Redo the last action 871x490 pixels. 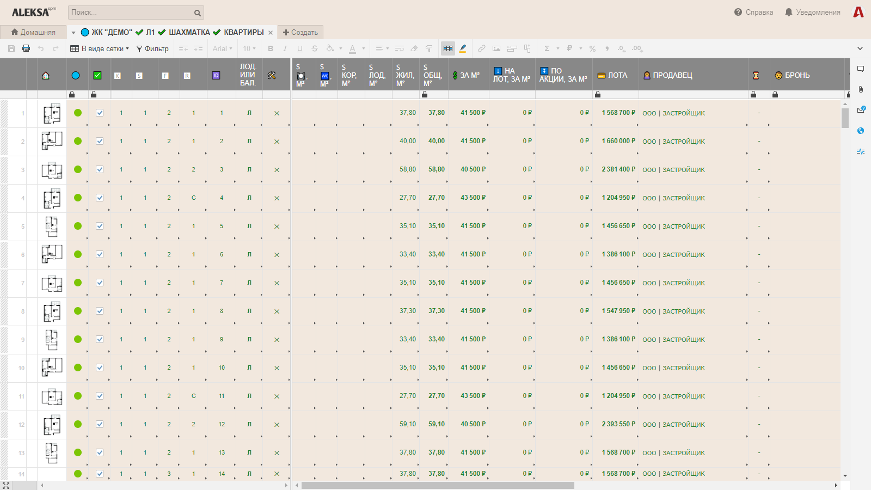pyautogui.click(x=56, y=48)
